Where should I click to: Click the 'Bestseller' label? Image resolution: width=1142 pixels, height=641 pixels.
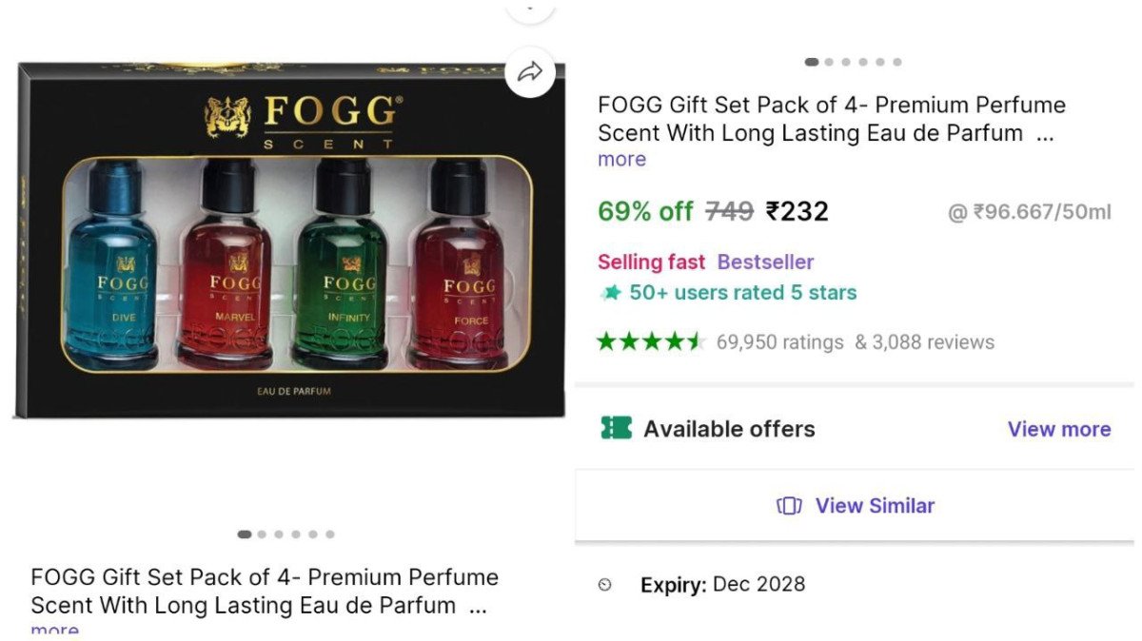pos(764,262)
